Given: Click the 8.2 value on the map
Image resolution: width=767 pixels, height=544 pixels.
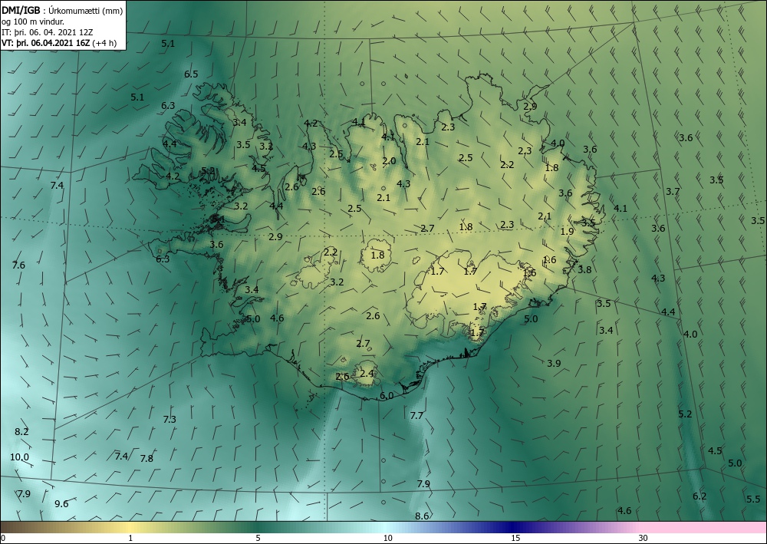Looking at the screenshot, I should [21, 431].
